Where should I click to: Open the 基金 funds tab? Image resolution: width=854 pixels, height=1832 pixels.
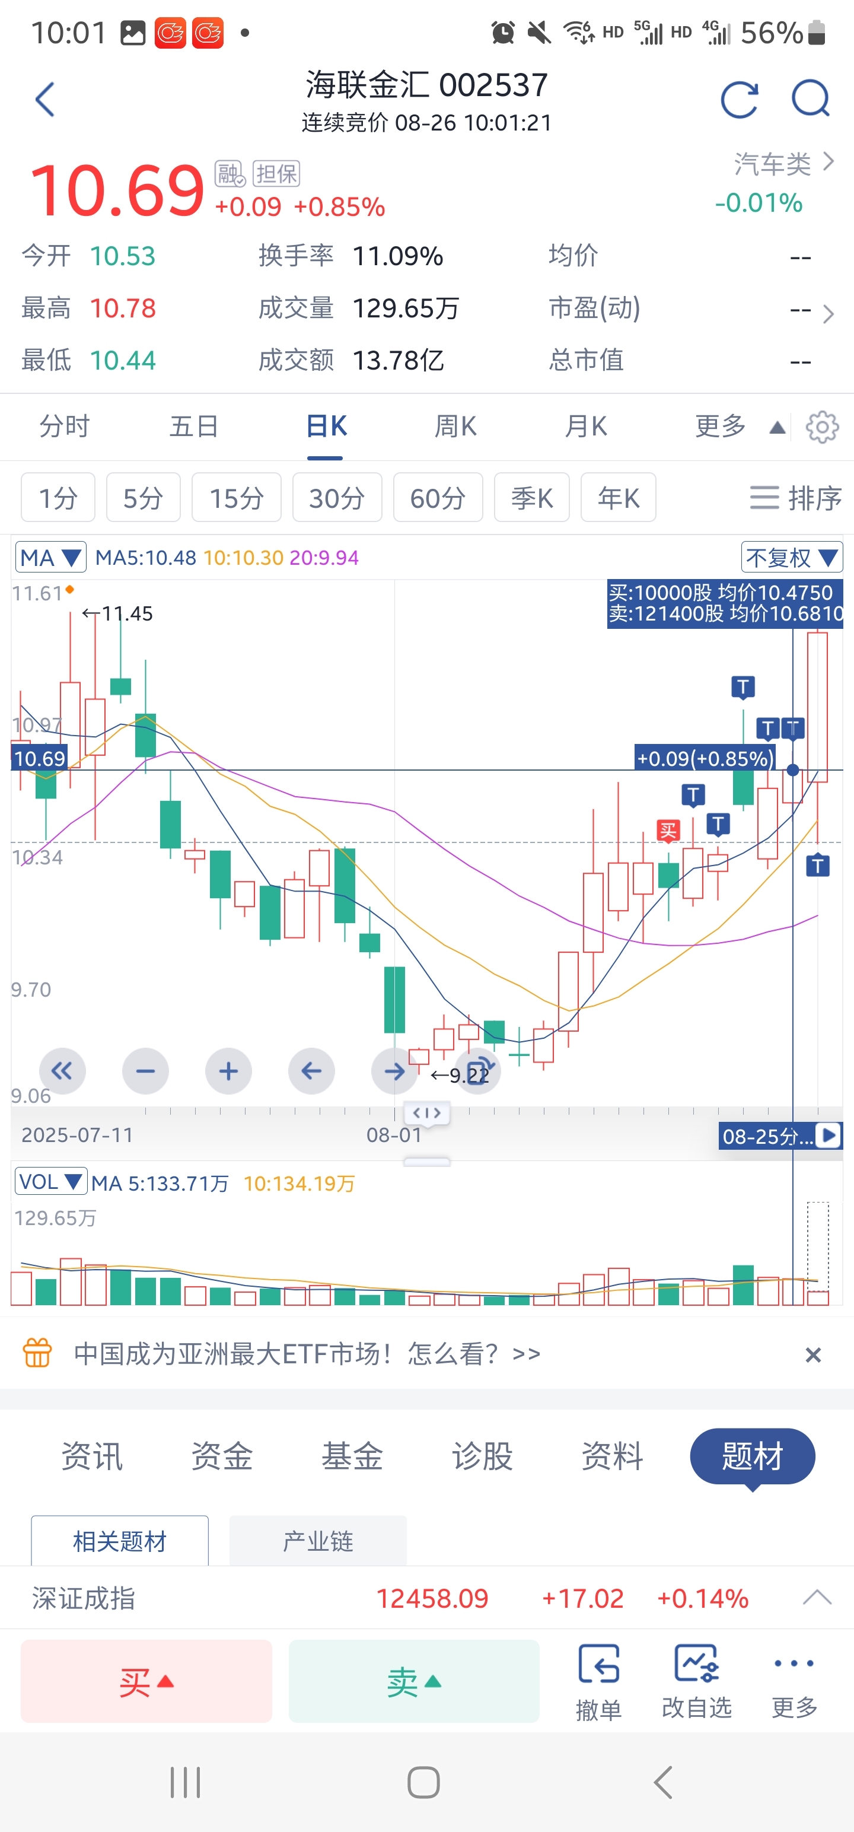(x=353, y=1456)
